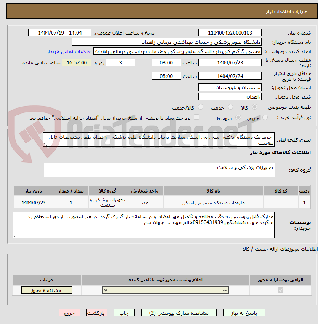Click the بازگشت back button
Viewport: 318px width, 324px height.
coord(97,313)
